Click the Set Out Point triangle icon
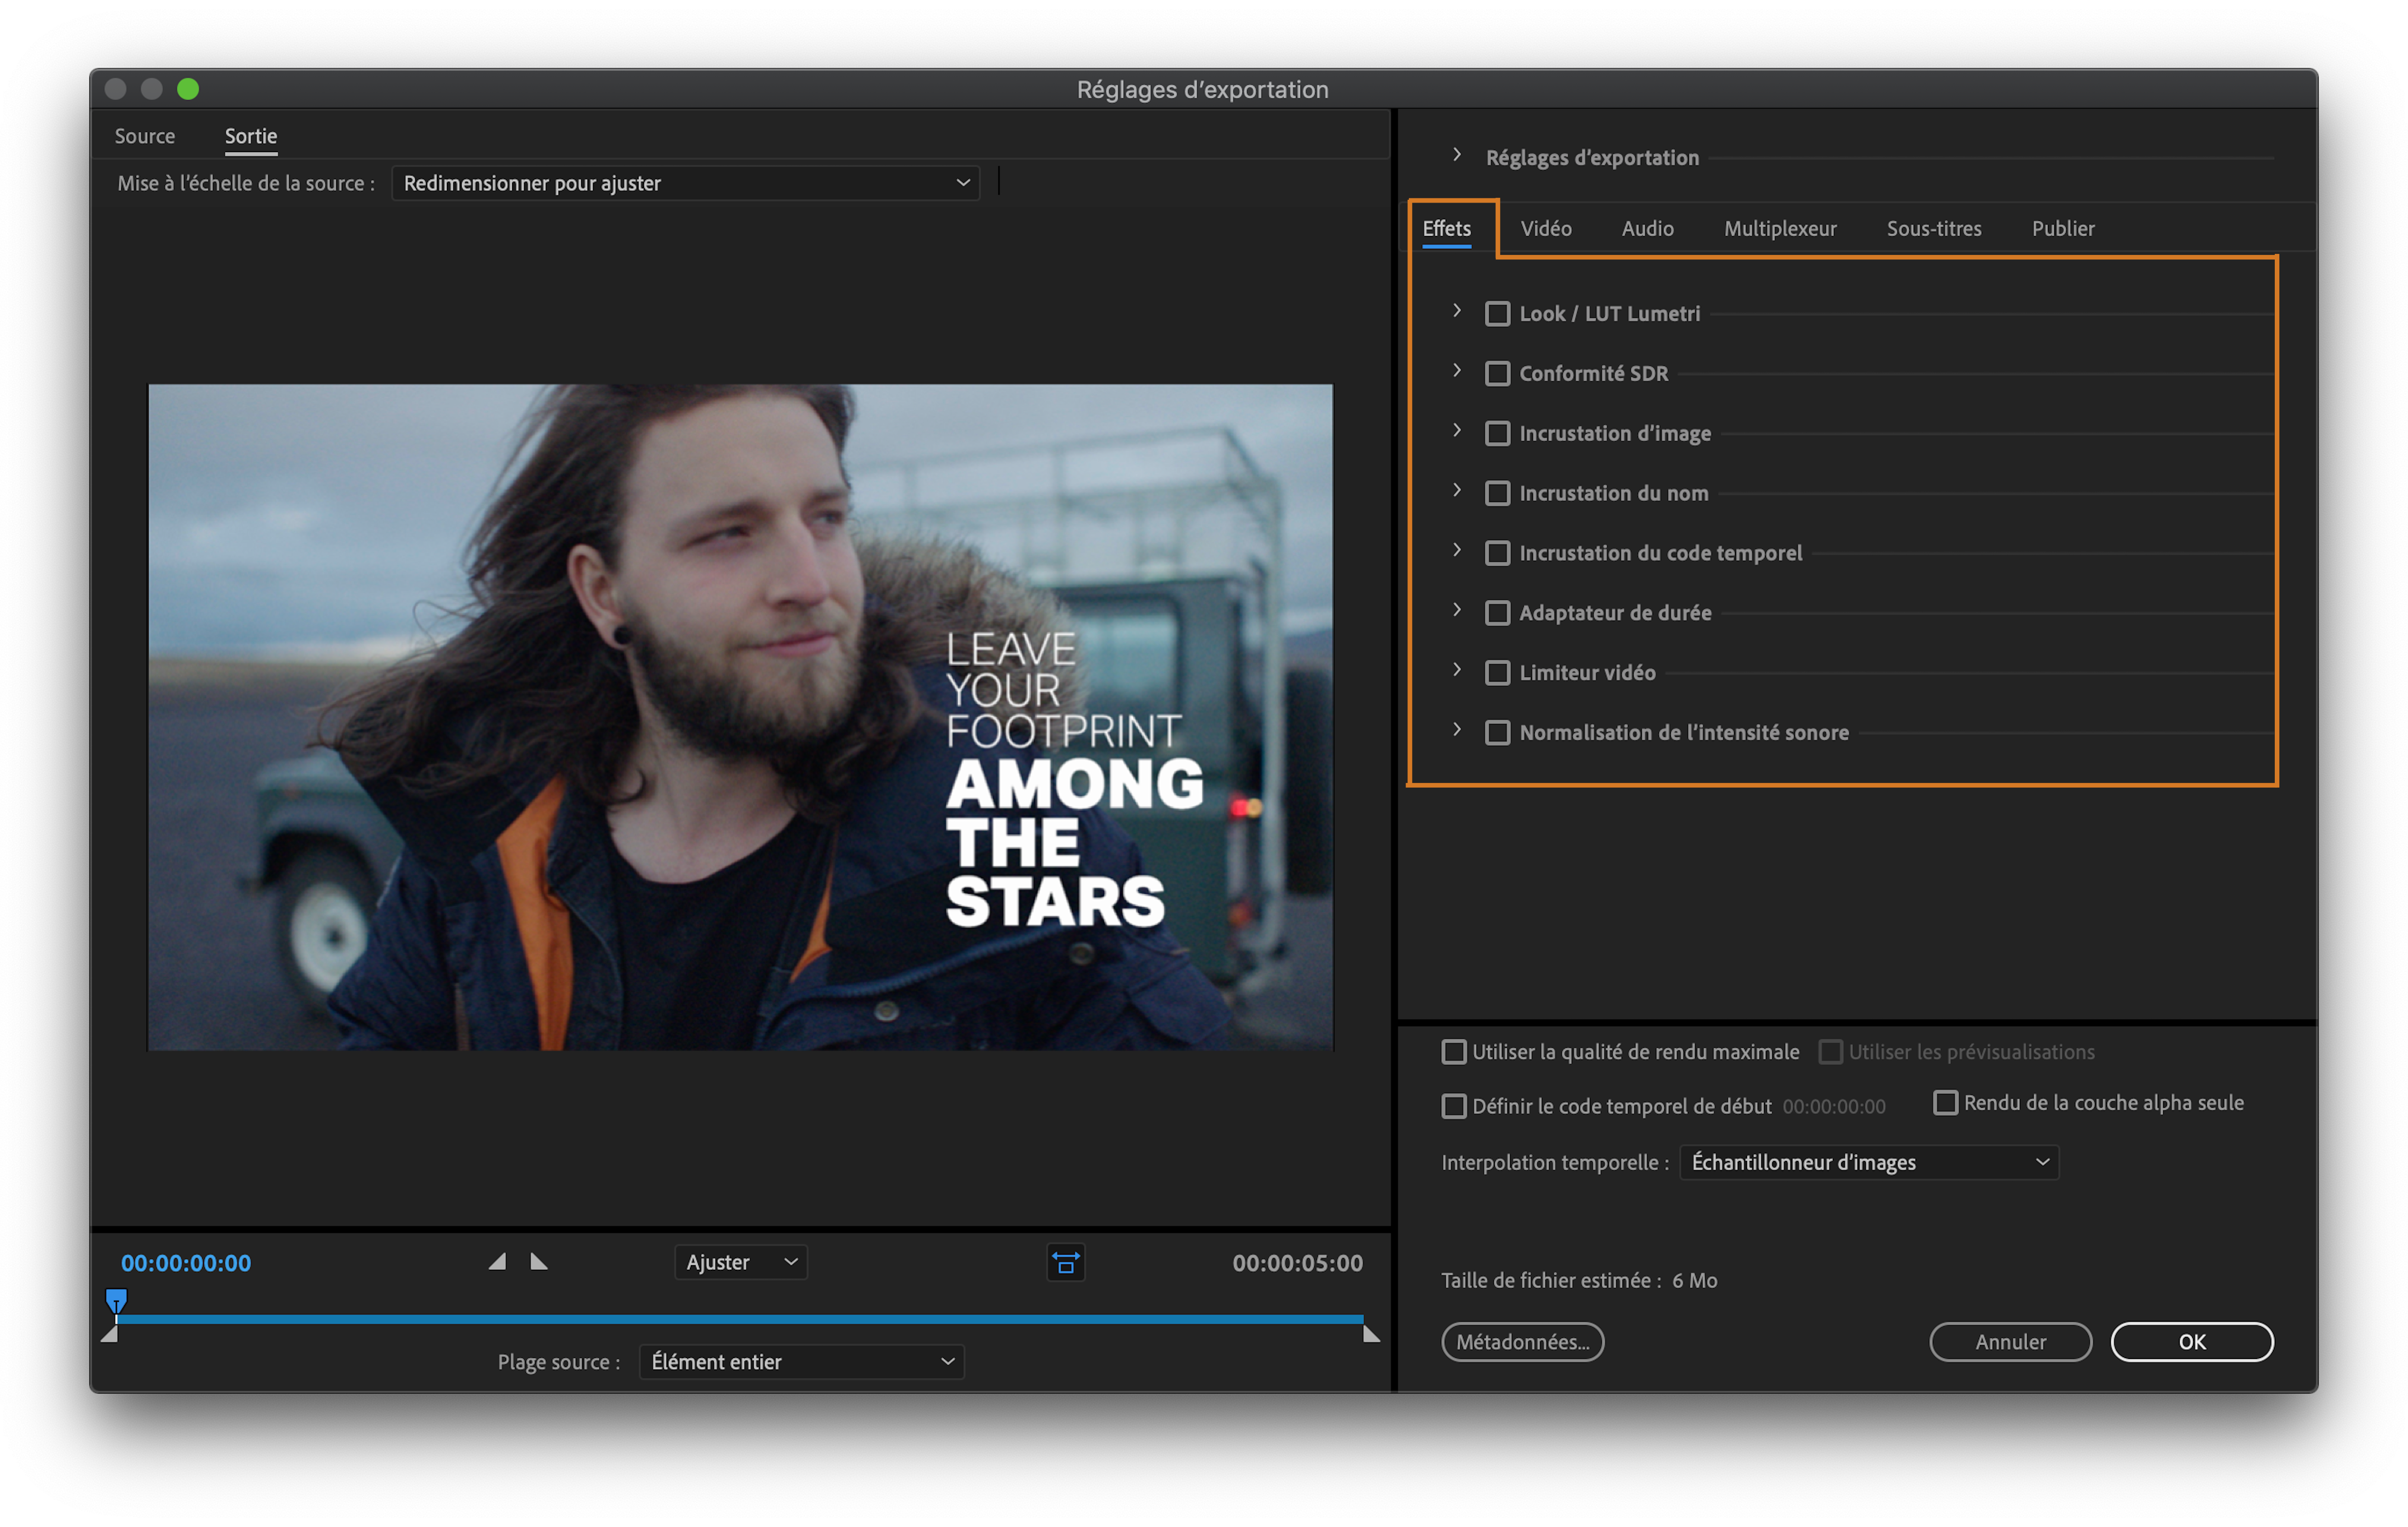 (539, 1262)
